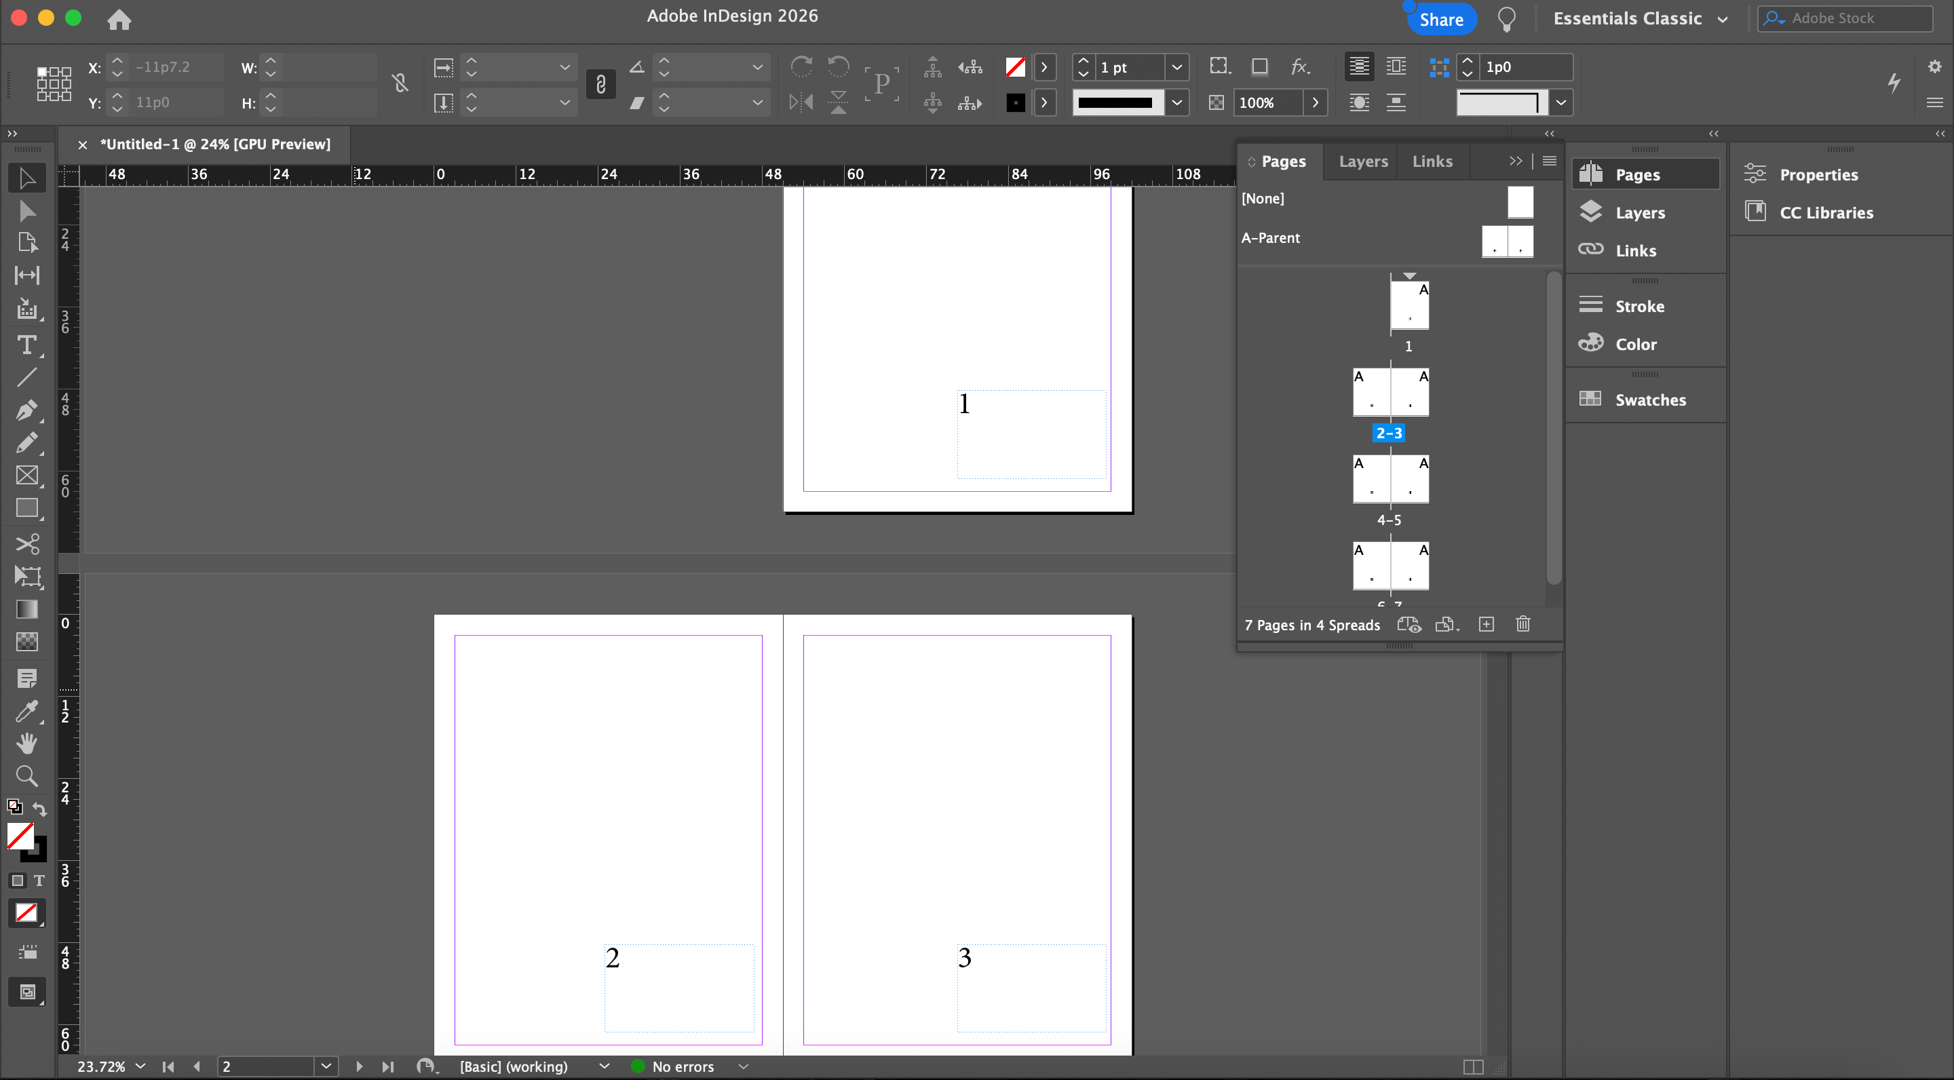Pick the Scissors tool

[26, 543]
